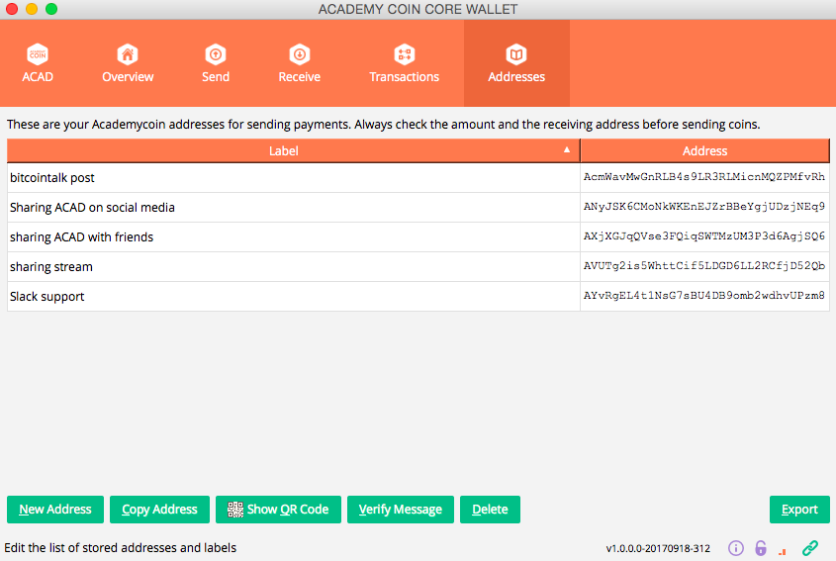Select the Addresses book icon
Viewport: 836px width, 561px height.
pos(516,54)
